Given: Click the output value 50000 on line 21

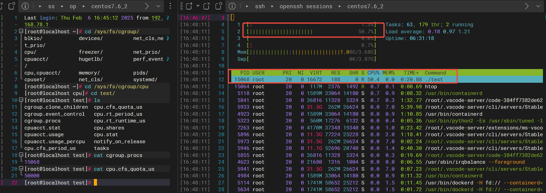Looking at the screenshot, I should coord(32,176).
